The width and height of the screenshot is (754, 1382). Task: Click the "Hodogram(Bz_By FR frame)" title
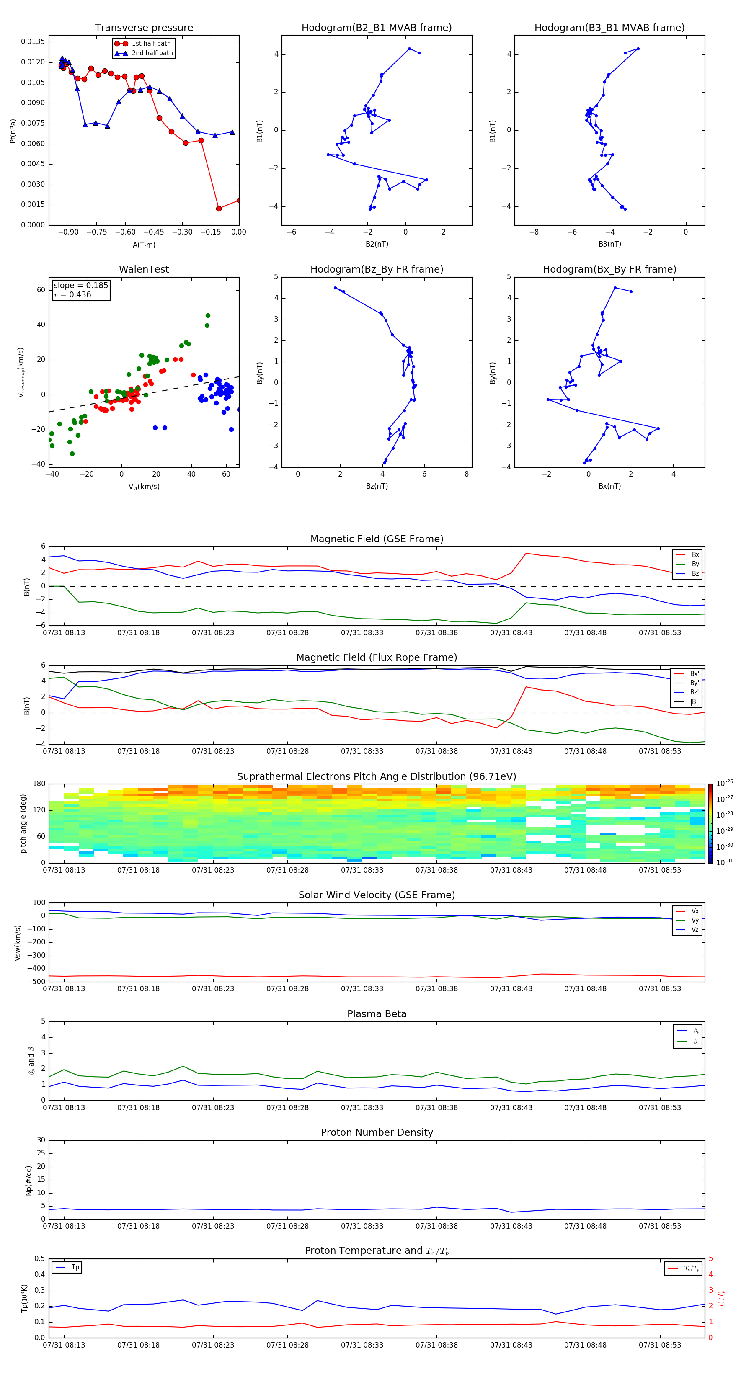pyautogui.click(x=377, y=269)
